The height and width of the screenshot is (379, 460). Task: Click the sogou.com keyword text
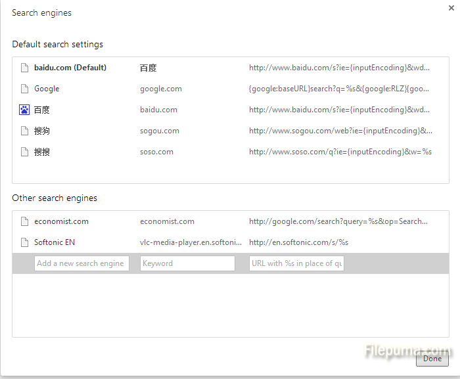click(160, 131)
